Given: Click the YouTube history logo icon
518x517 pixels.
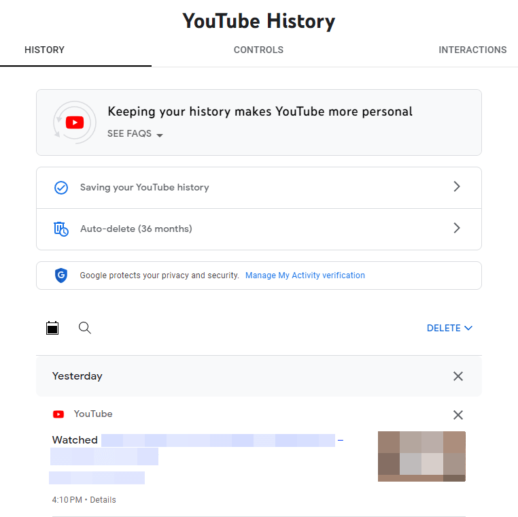Looking at the screenshot, I should coord(75,122).
